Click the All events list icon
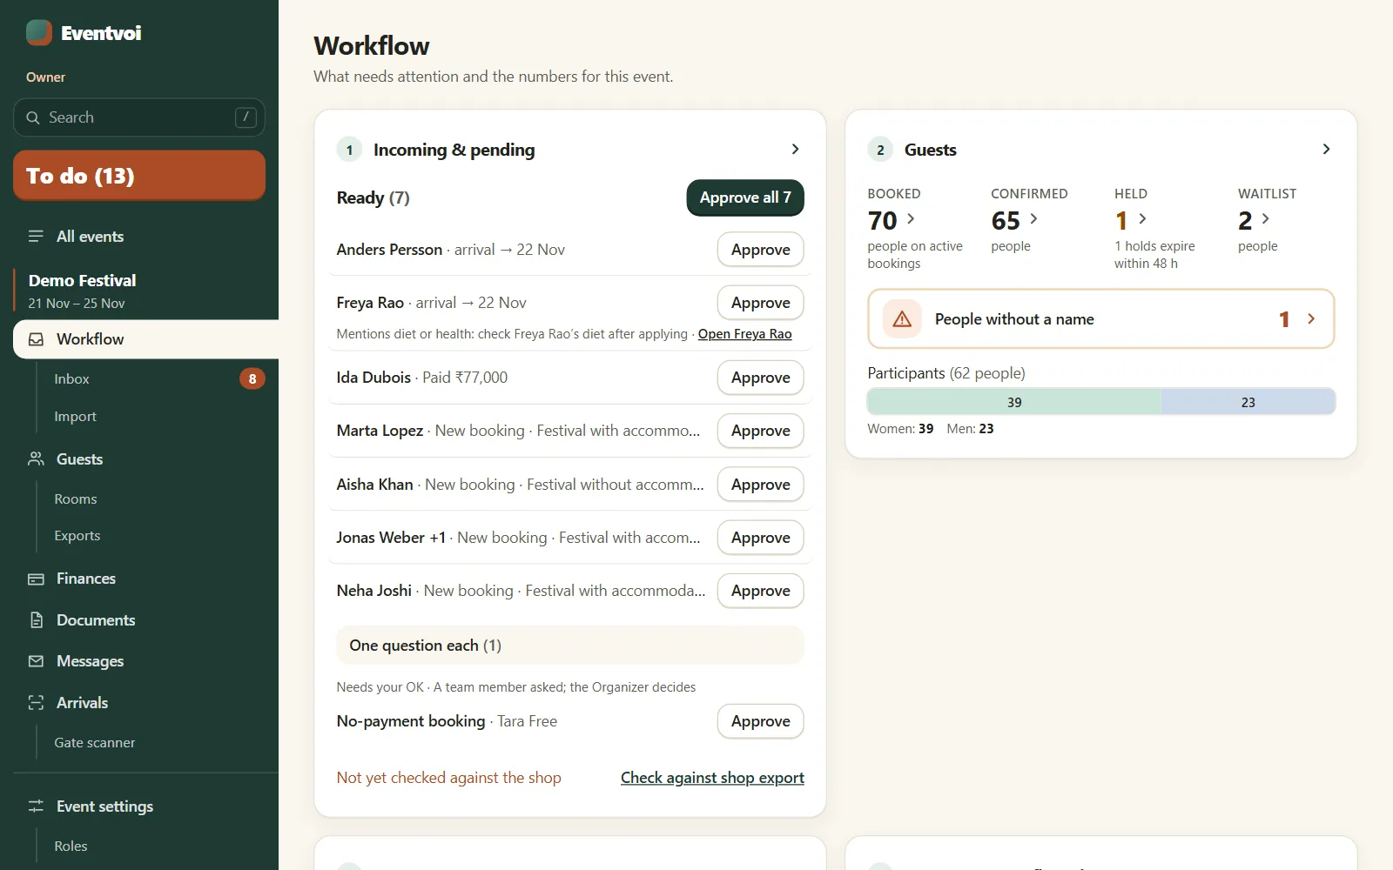 pos(36,237)
